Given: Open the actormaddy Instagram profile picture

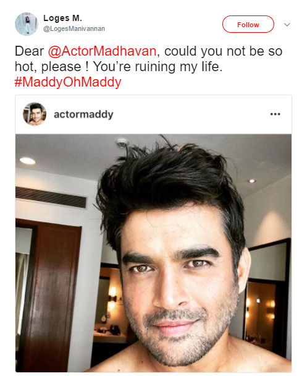Looking at the screenshot, I should pyautogui.click(x=35, y=114).
